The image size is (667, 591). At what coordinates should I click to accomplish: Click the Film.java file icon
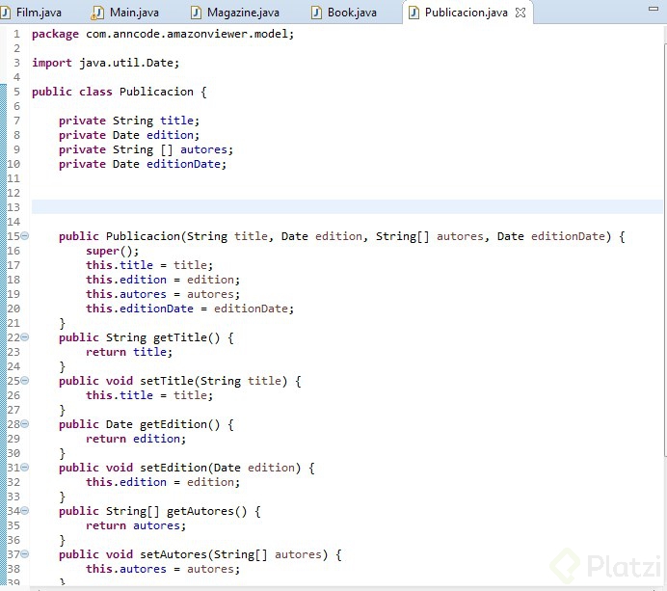coord(5,13)
